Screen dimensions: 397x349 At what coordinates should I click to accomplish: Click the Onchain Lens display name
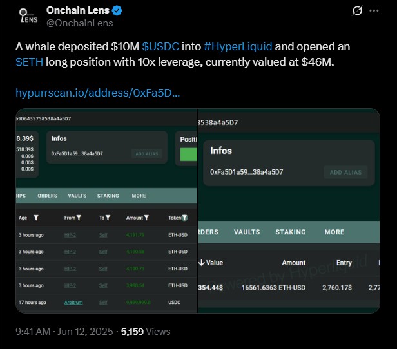[x=78, y=10]
